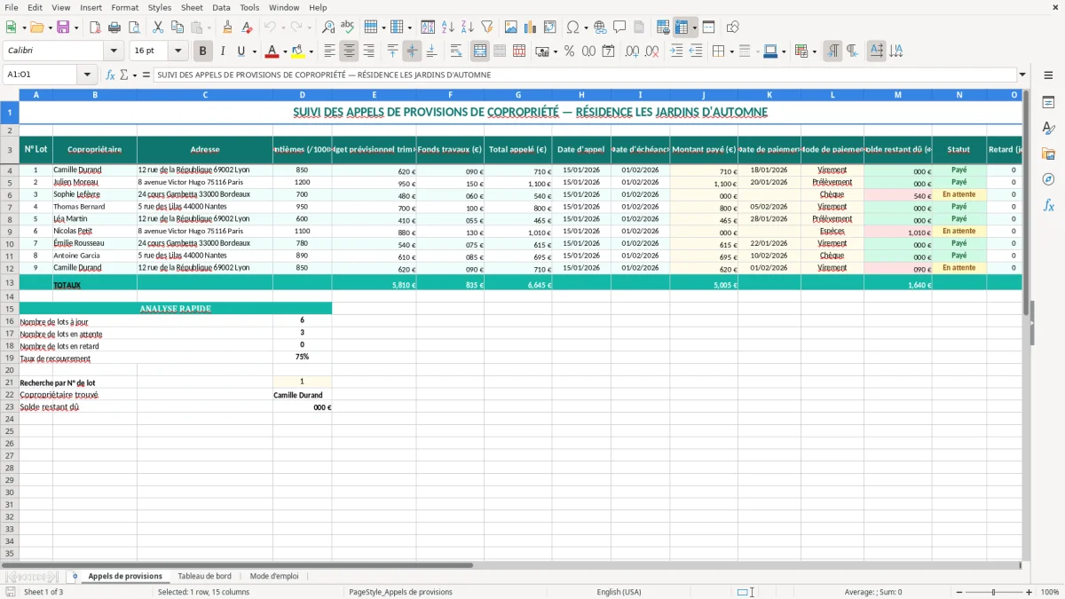Open the Styles menu

(159, 7)
